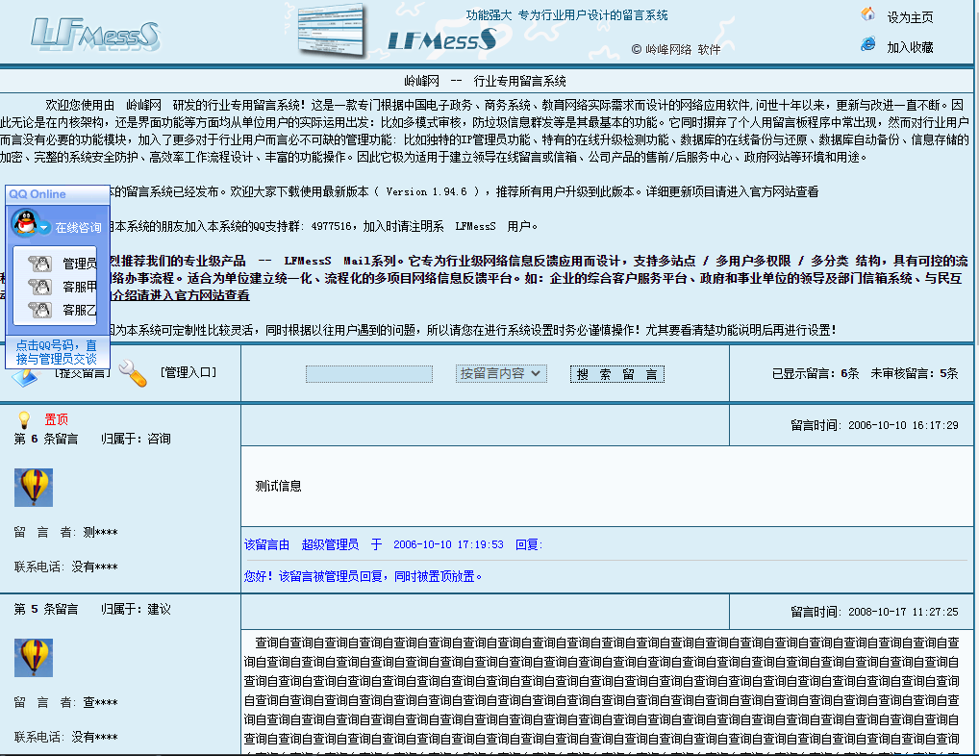This screenshot has height=756, width=979.
Task: Click 留言时间 2008-10-17 11:27:25 timestamp
Action: (874, 612)
